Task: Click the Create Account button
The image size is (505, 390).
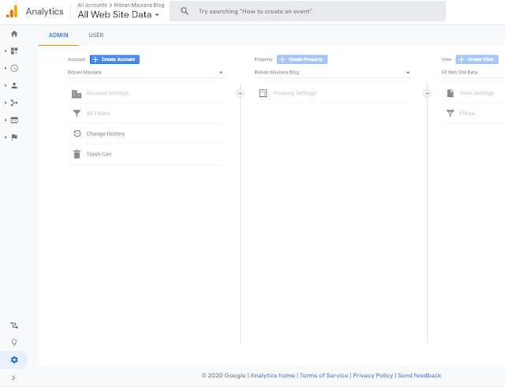Action: tap(114, 59)
